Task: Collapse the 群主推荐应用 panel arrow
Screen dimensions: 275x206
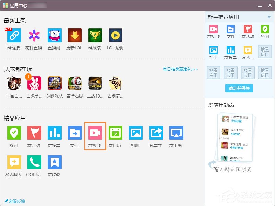Action: [269, 17]
